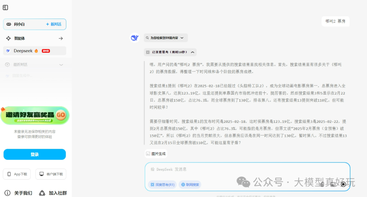Image resolution: width=367 pixels, height=197 pixels.
Task: Click the blue 登录 login button
Action: [x=35, y=154]
